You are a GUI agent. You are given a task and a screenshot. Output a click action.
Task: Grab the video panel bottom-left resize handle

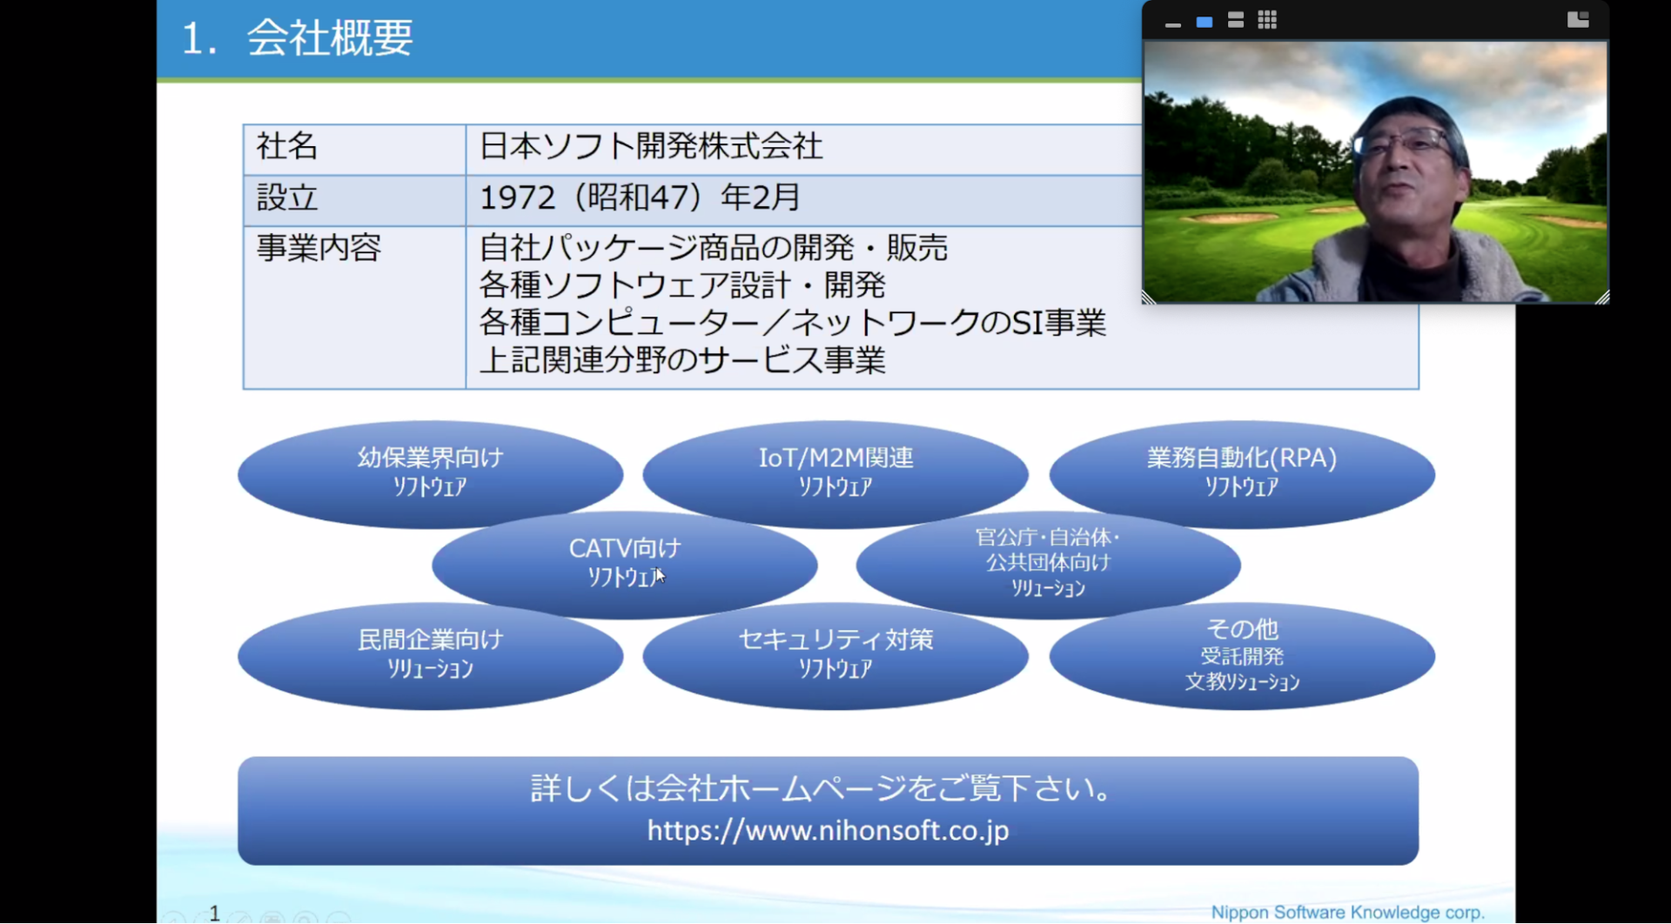click(1149, 298)
